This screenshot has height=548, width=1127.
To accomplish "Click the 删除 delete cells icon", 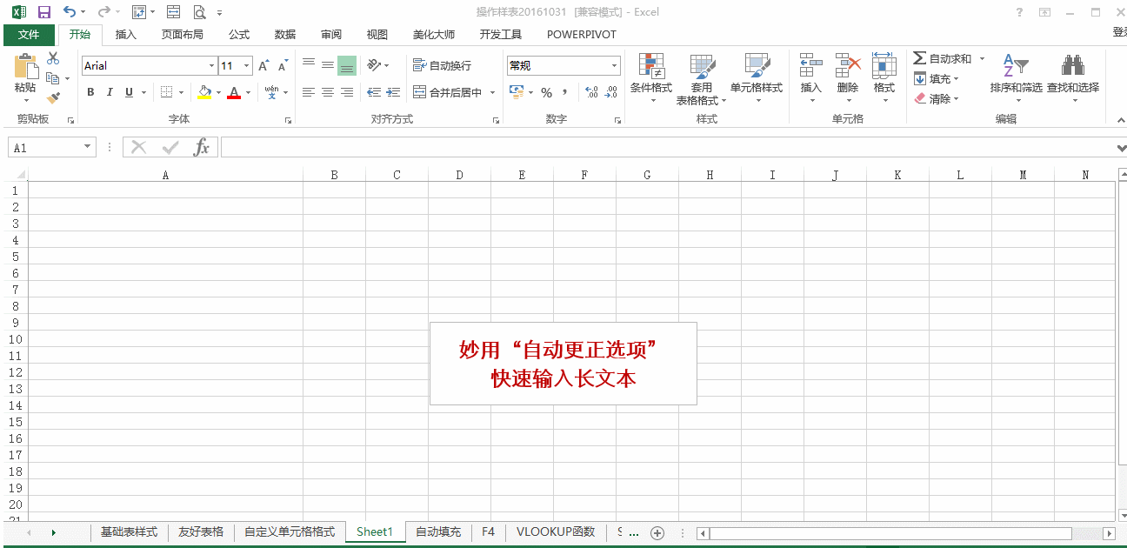I will [848, 66].
